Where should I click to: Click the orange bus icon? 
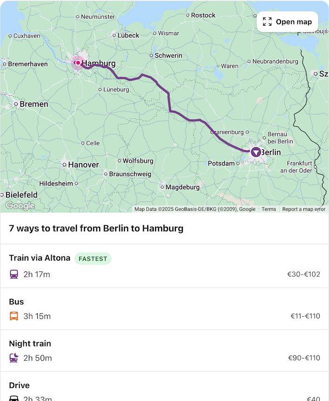pos(14,316)
